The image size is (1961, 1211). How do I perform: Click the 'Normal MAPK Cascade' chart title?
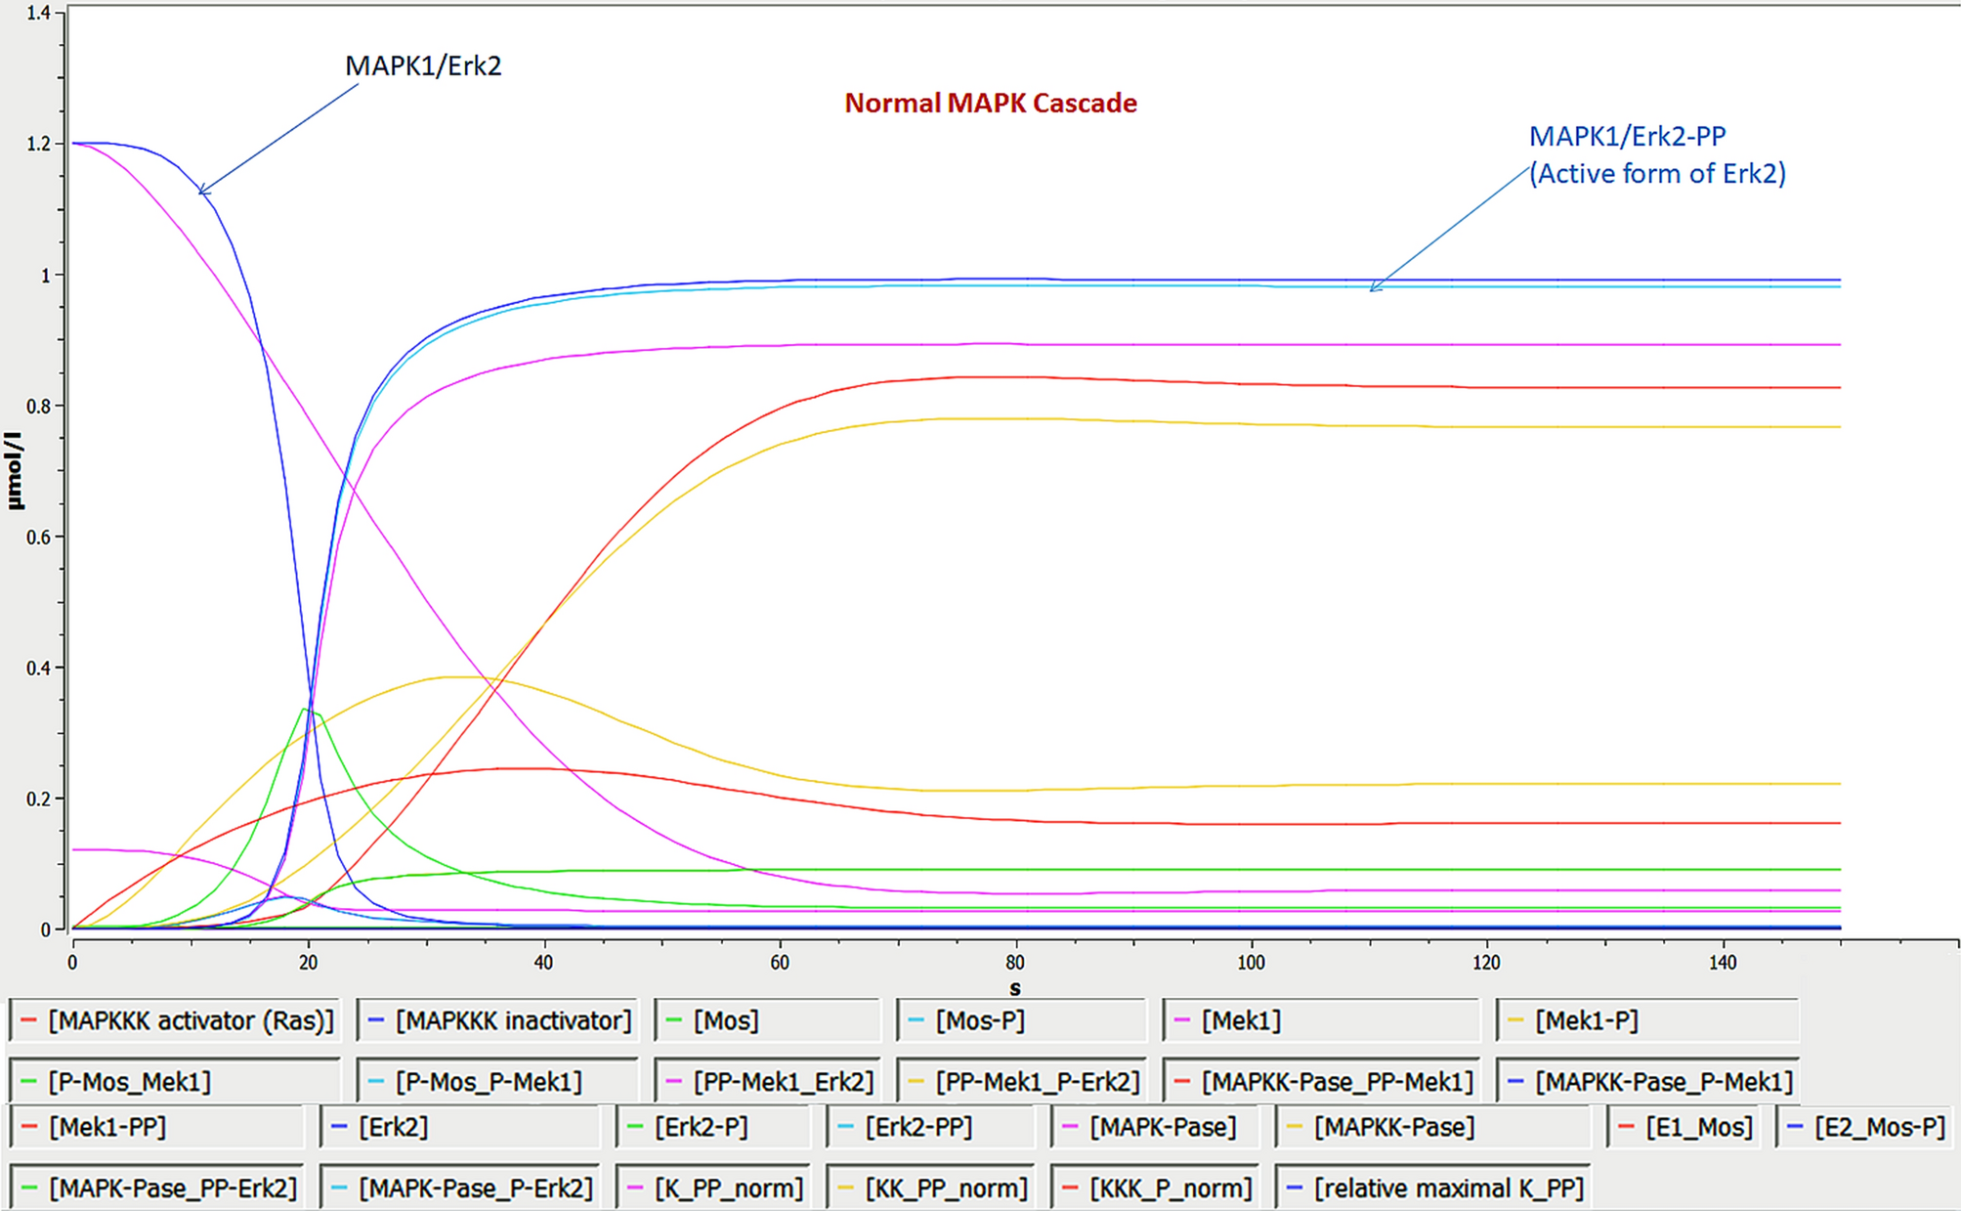pyautogui.click(x=990, y=104)
